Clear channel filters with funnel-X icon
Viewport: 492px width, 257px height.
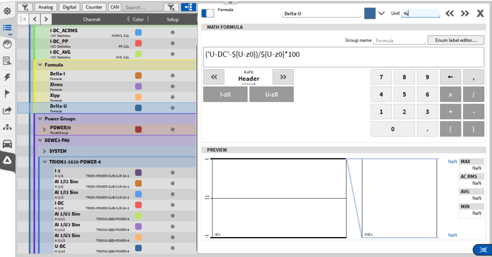pos(171,7)
